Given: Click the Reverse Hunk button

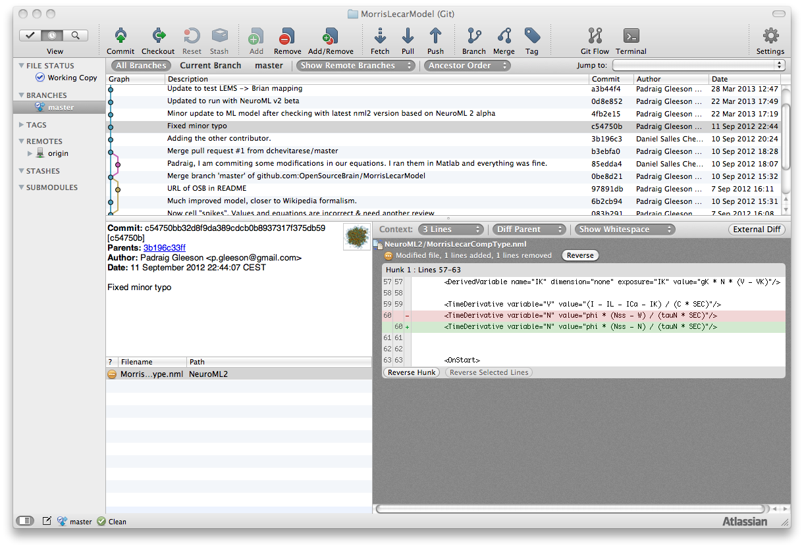Looking at the screenshot, I should (412, 372).
